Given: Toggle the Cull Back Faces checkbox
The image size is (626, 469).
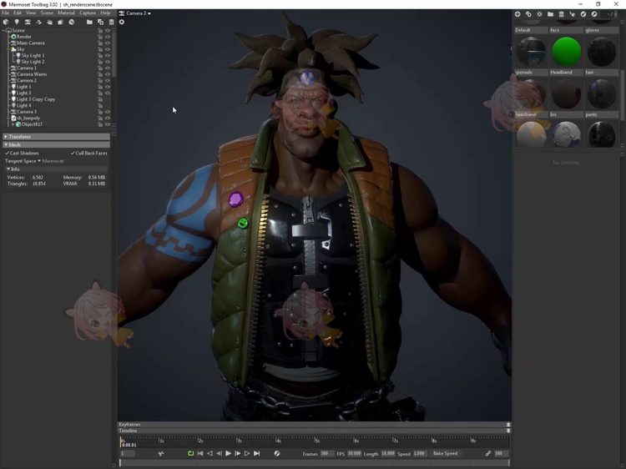Looking at the screenshot, I should coord(73,153).
